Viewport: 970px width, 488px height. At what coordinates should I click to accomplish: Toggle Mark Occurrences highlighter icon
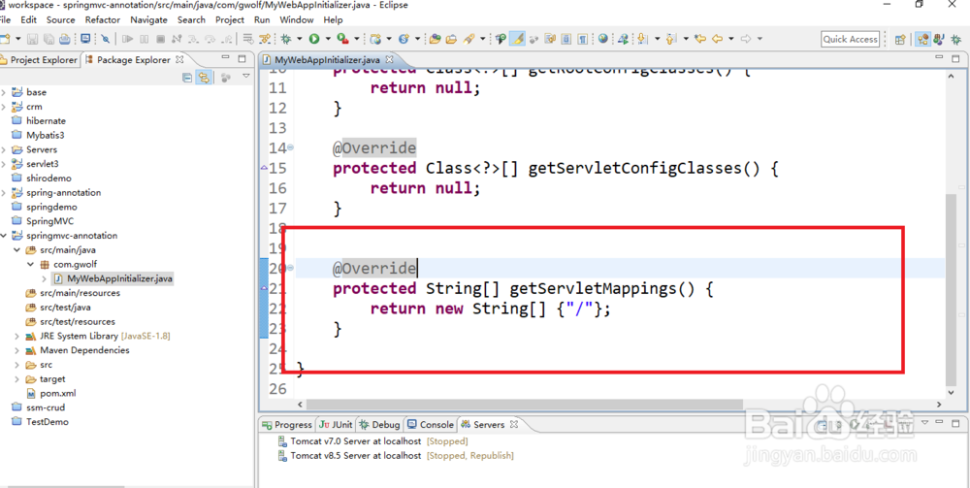pos(518,39)
